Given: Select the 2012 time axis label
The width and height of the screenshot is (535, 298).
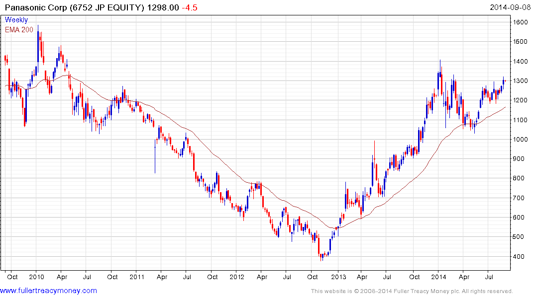Looking at the screenshot, I should point(237,277).
